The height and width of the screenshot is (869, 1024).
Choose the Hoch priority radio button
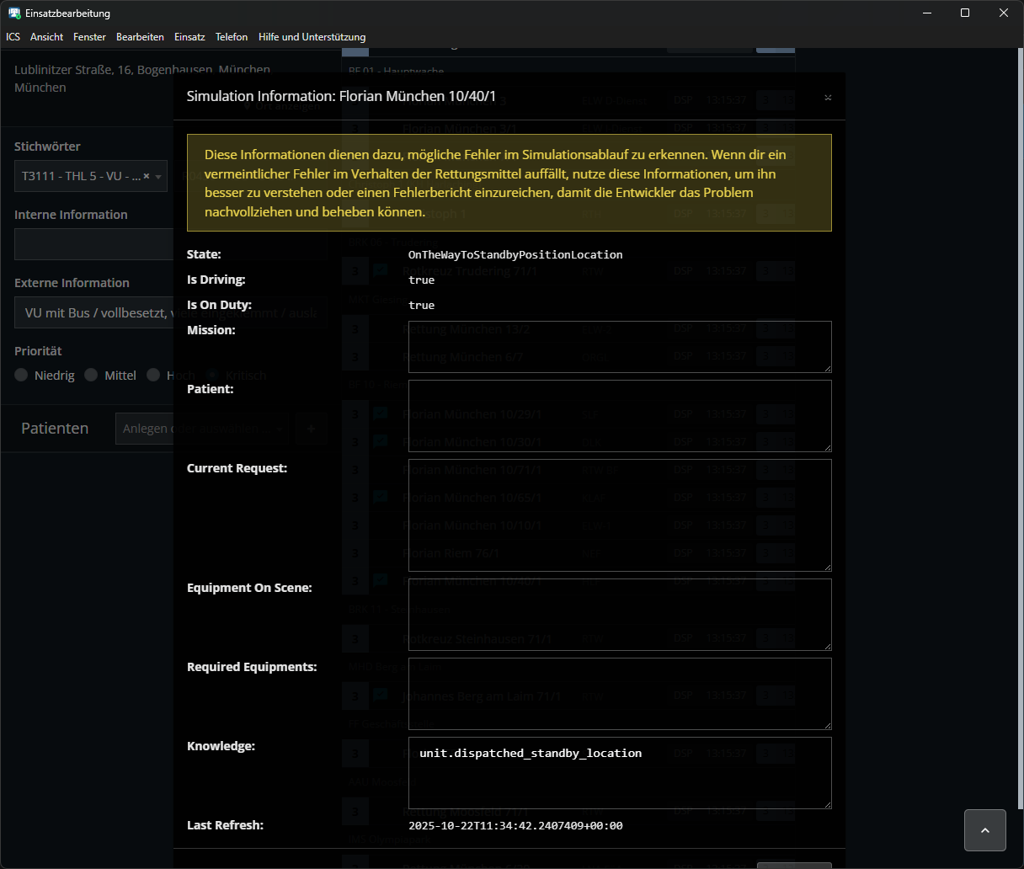tap(153, 376)
